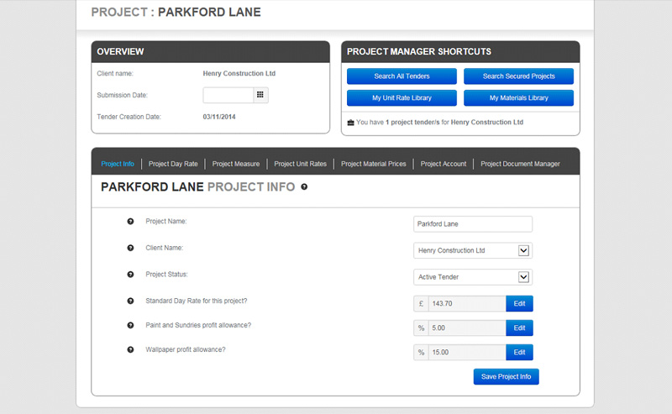The height and width of the screenshot is (414, 672).
Task: Go to Project Document Manager tab
Action: click(x=520, y=164)
